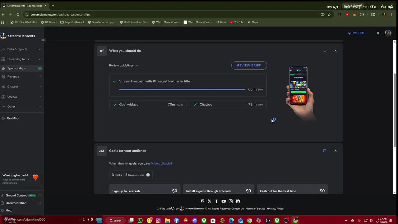
Task: Open the Windows taskbar Search box
Action: 115,221
